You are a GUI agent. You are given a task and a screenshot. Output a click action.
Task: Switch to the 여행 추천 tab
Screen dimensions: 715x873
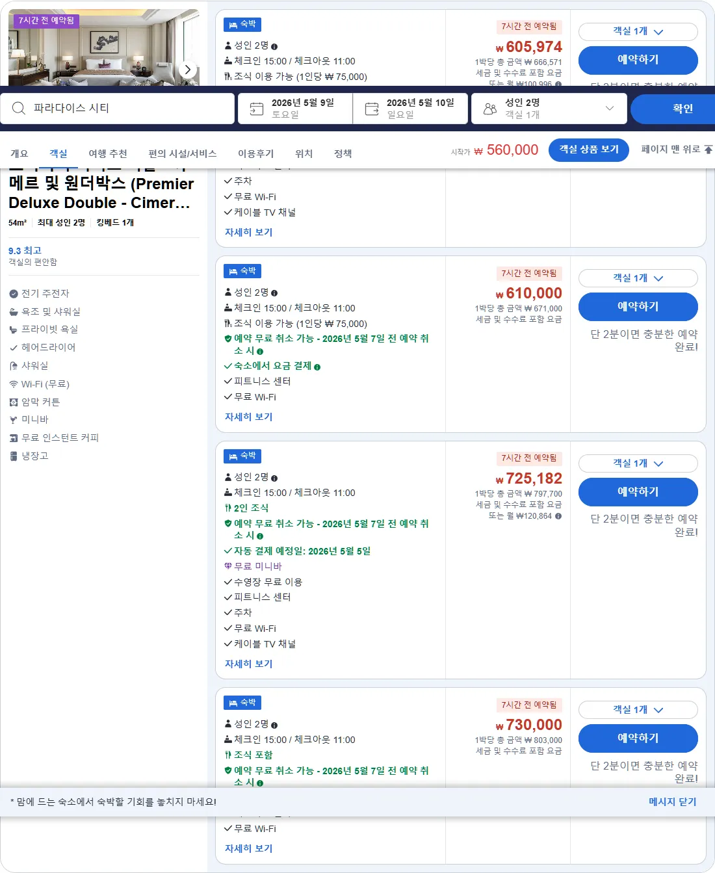point(108,153)
